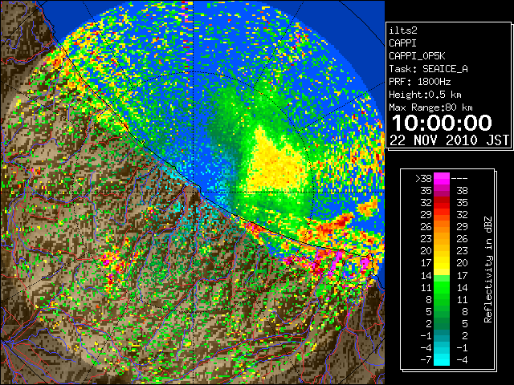
Task: Select the first 'CAPPI' product line
Action: (402, 43)
